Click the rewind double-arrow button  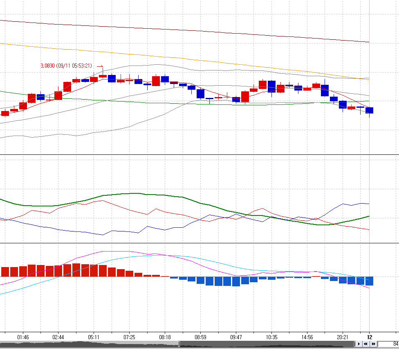(x=365, y=344)
